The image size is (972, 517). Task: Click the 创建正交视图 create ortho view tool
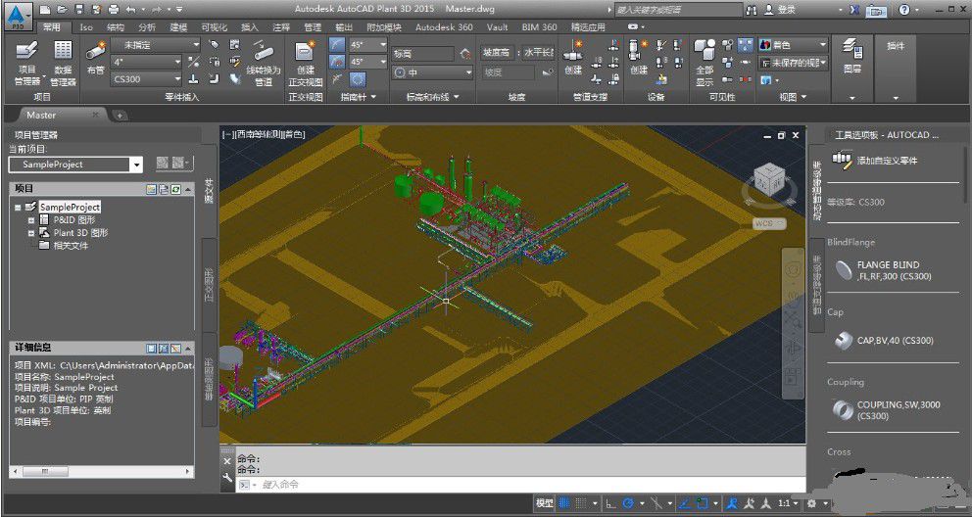click(x=306, y=63)
